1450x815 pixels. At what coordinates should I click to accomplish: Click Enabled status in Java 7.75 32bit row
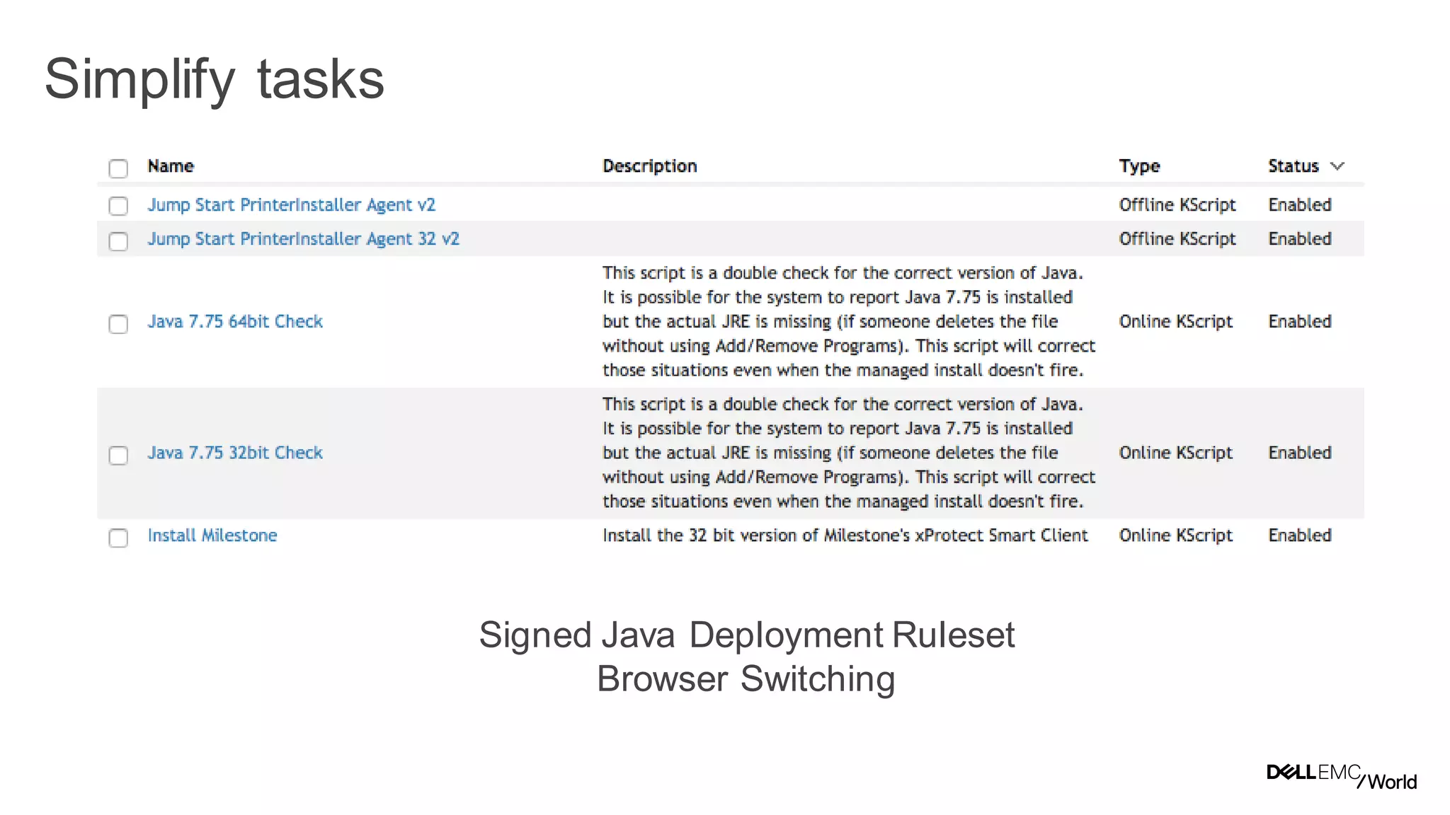point(1300,453)
